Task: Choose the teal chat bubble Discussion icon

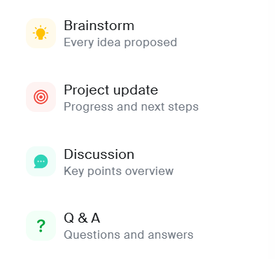Action: pos(41,161)
